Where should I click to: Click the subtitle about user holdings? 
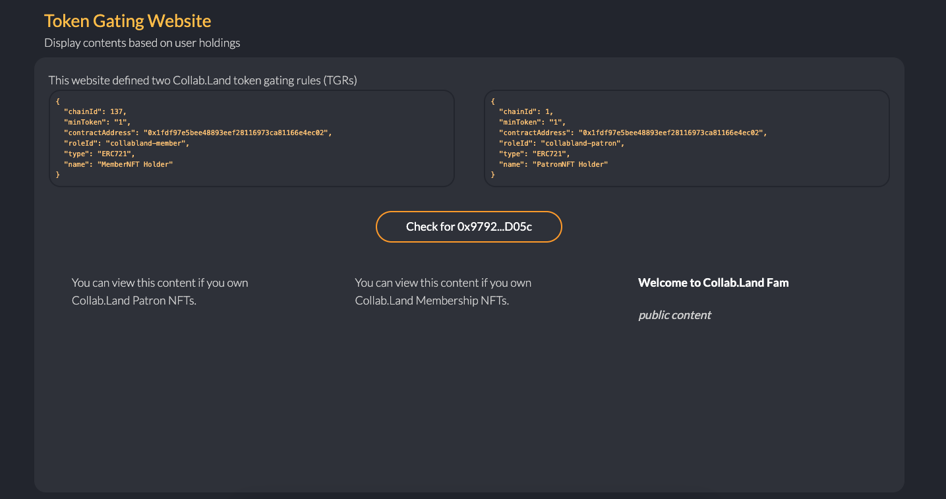142,44
